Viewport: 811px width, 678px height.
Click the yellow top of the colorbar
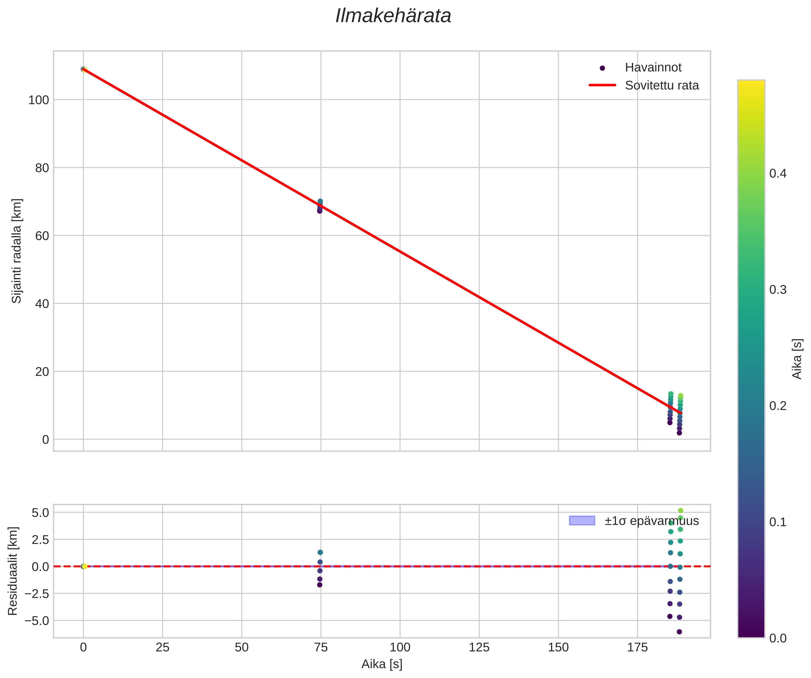tap(751, 86)
